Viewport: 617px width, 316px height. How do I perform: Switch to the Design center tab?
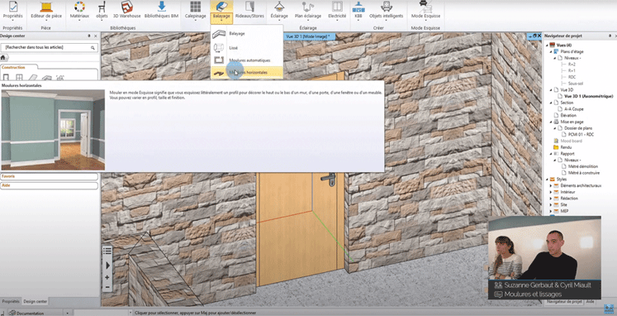36,301
